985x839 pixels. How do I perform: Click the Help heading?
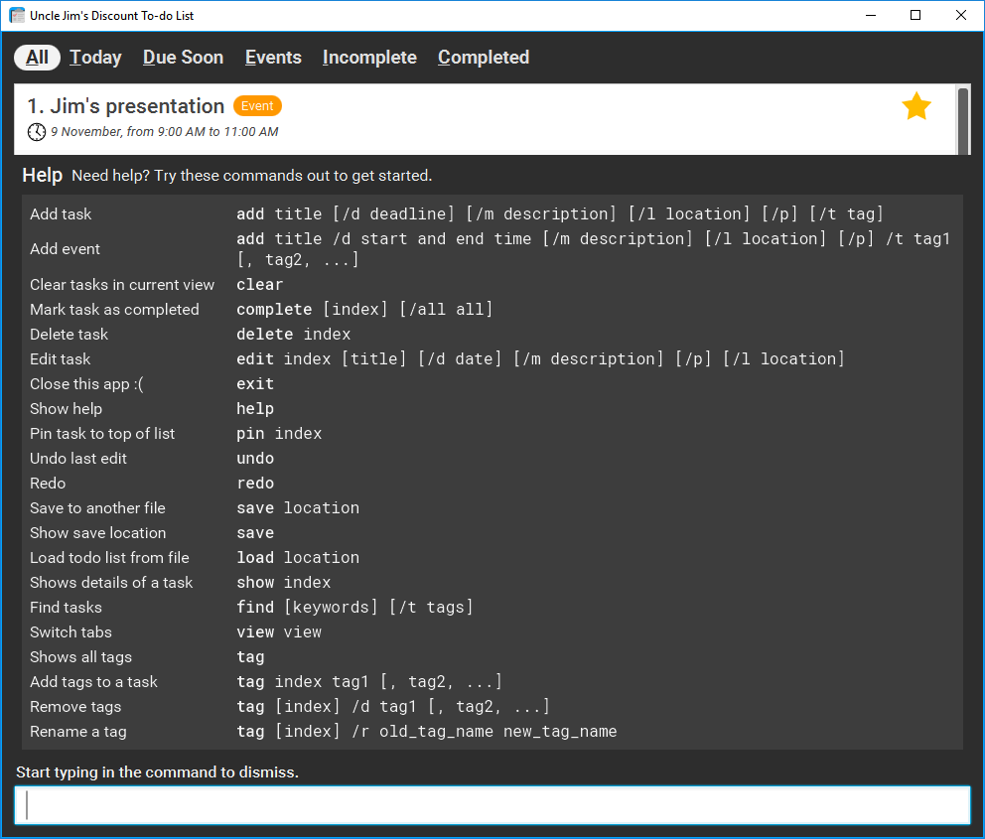(42, 175)
